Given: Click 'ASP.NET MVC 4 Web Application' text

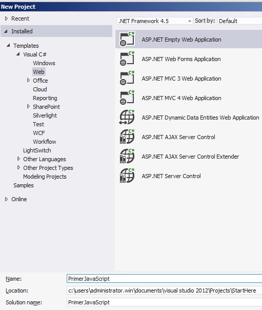Looking at the screenshot, I should [182, 98].
